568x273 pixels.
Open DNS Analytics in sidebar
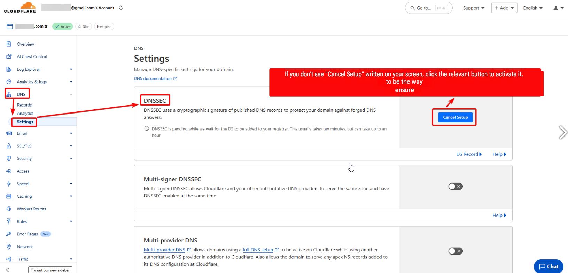click(x=25, y=113)
